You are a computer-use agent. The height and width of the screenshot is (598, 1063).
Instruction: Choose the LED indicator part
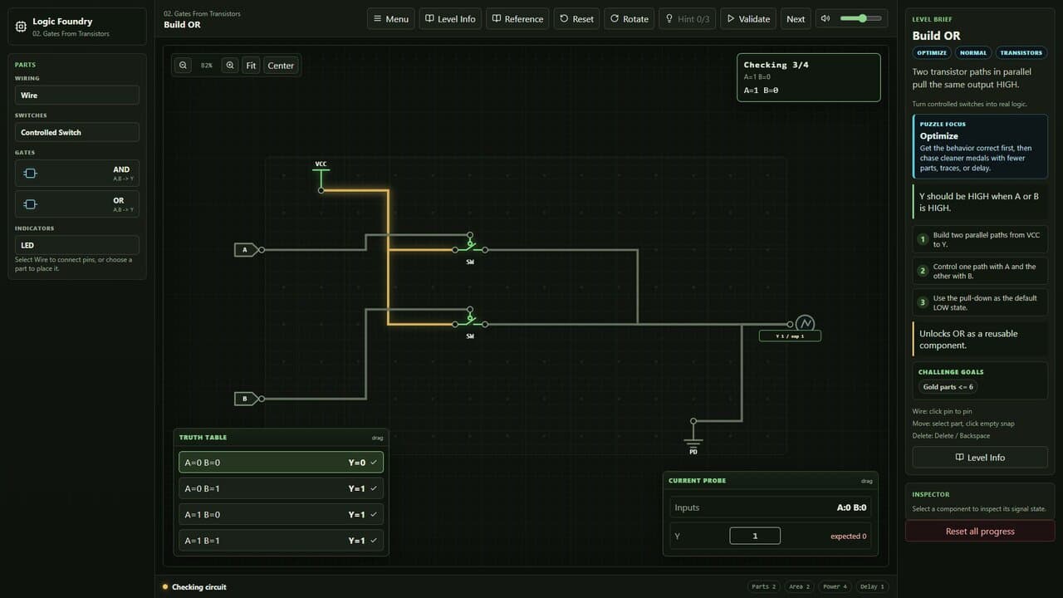(77, 245)
